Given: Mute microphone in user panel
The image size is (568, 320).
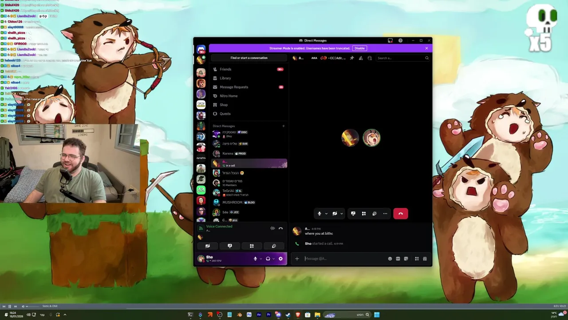Looking at the screenshot, I should point(255,259).
